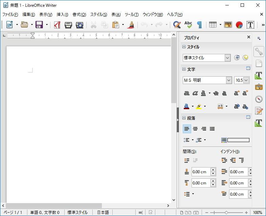Open paragraph style dropdown 標準スタイル
Screen dimensions: 266x216
click(228, 58)
